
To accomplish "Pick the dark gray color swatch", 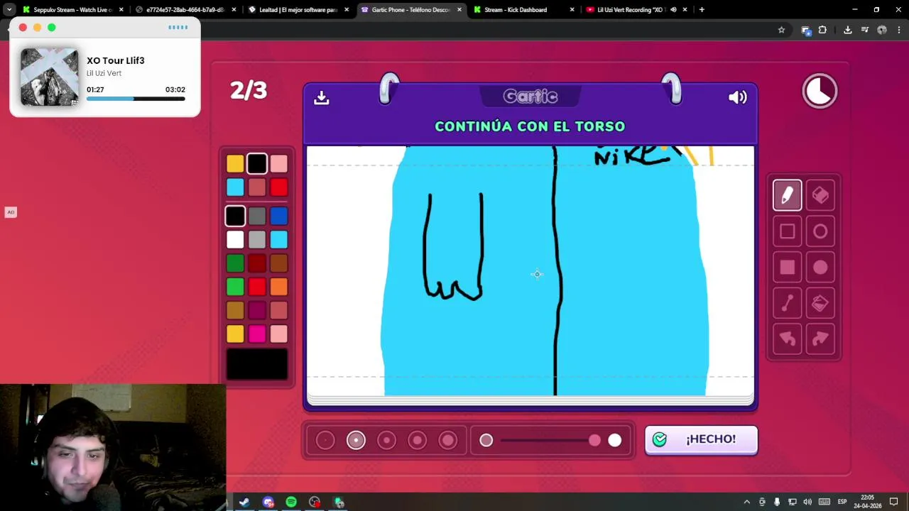I will [257, 216].
